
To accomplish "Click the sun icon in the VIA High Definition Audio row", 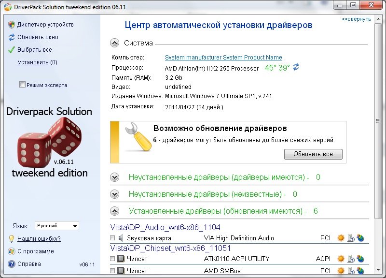I will click(x=341, y=238).
